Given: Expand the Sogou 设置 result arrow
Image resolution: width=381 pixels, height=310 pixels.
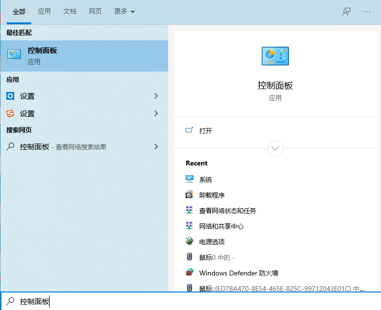Looking at the screenshot, I should pyautogui.click(x=156, y=113).
